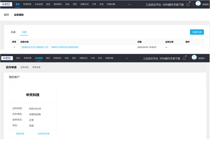Screen dimensions: 210x159
Task: Click the 发起资料变更 link
Action: [43, 134]
